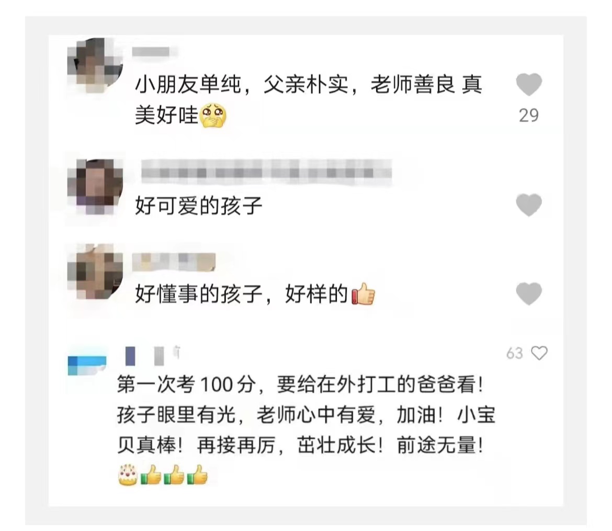Like the comment with 29 likes

tap(529, 85)
